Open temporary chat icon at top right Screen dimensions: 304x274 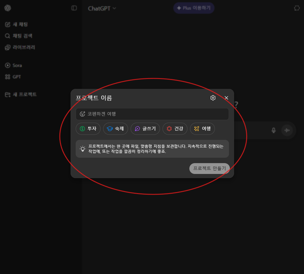[297, 8]
